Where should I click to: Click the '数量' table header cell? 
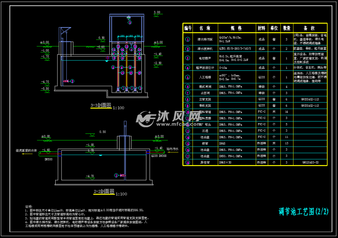pos(287,28)
